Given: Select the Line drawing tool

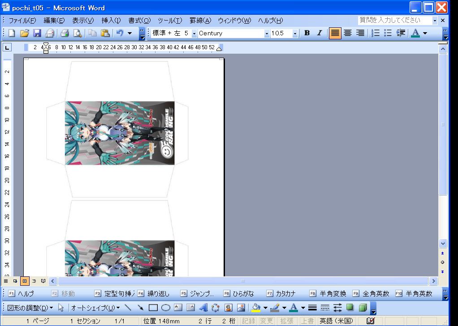Looking at the screenshot, I should [x=128, y=308].
